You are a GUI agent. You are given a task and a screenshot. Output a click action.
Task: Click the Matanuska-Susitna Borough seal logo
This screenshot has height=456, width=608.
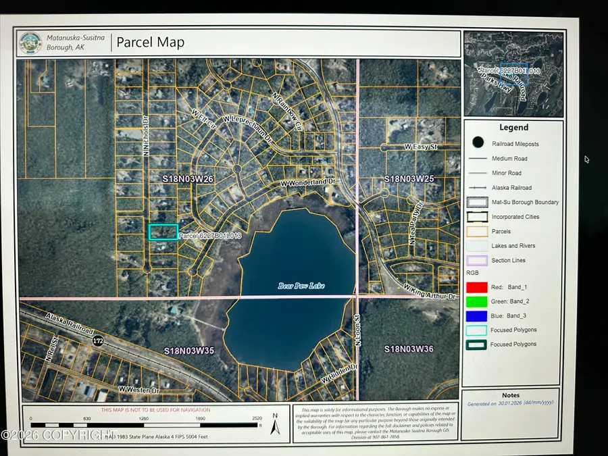coord(32,42)
